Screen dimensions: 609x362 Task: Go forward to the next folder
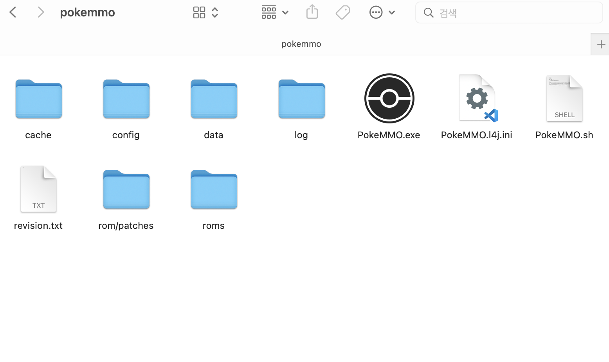click(41, 12)
